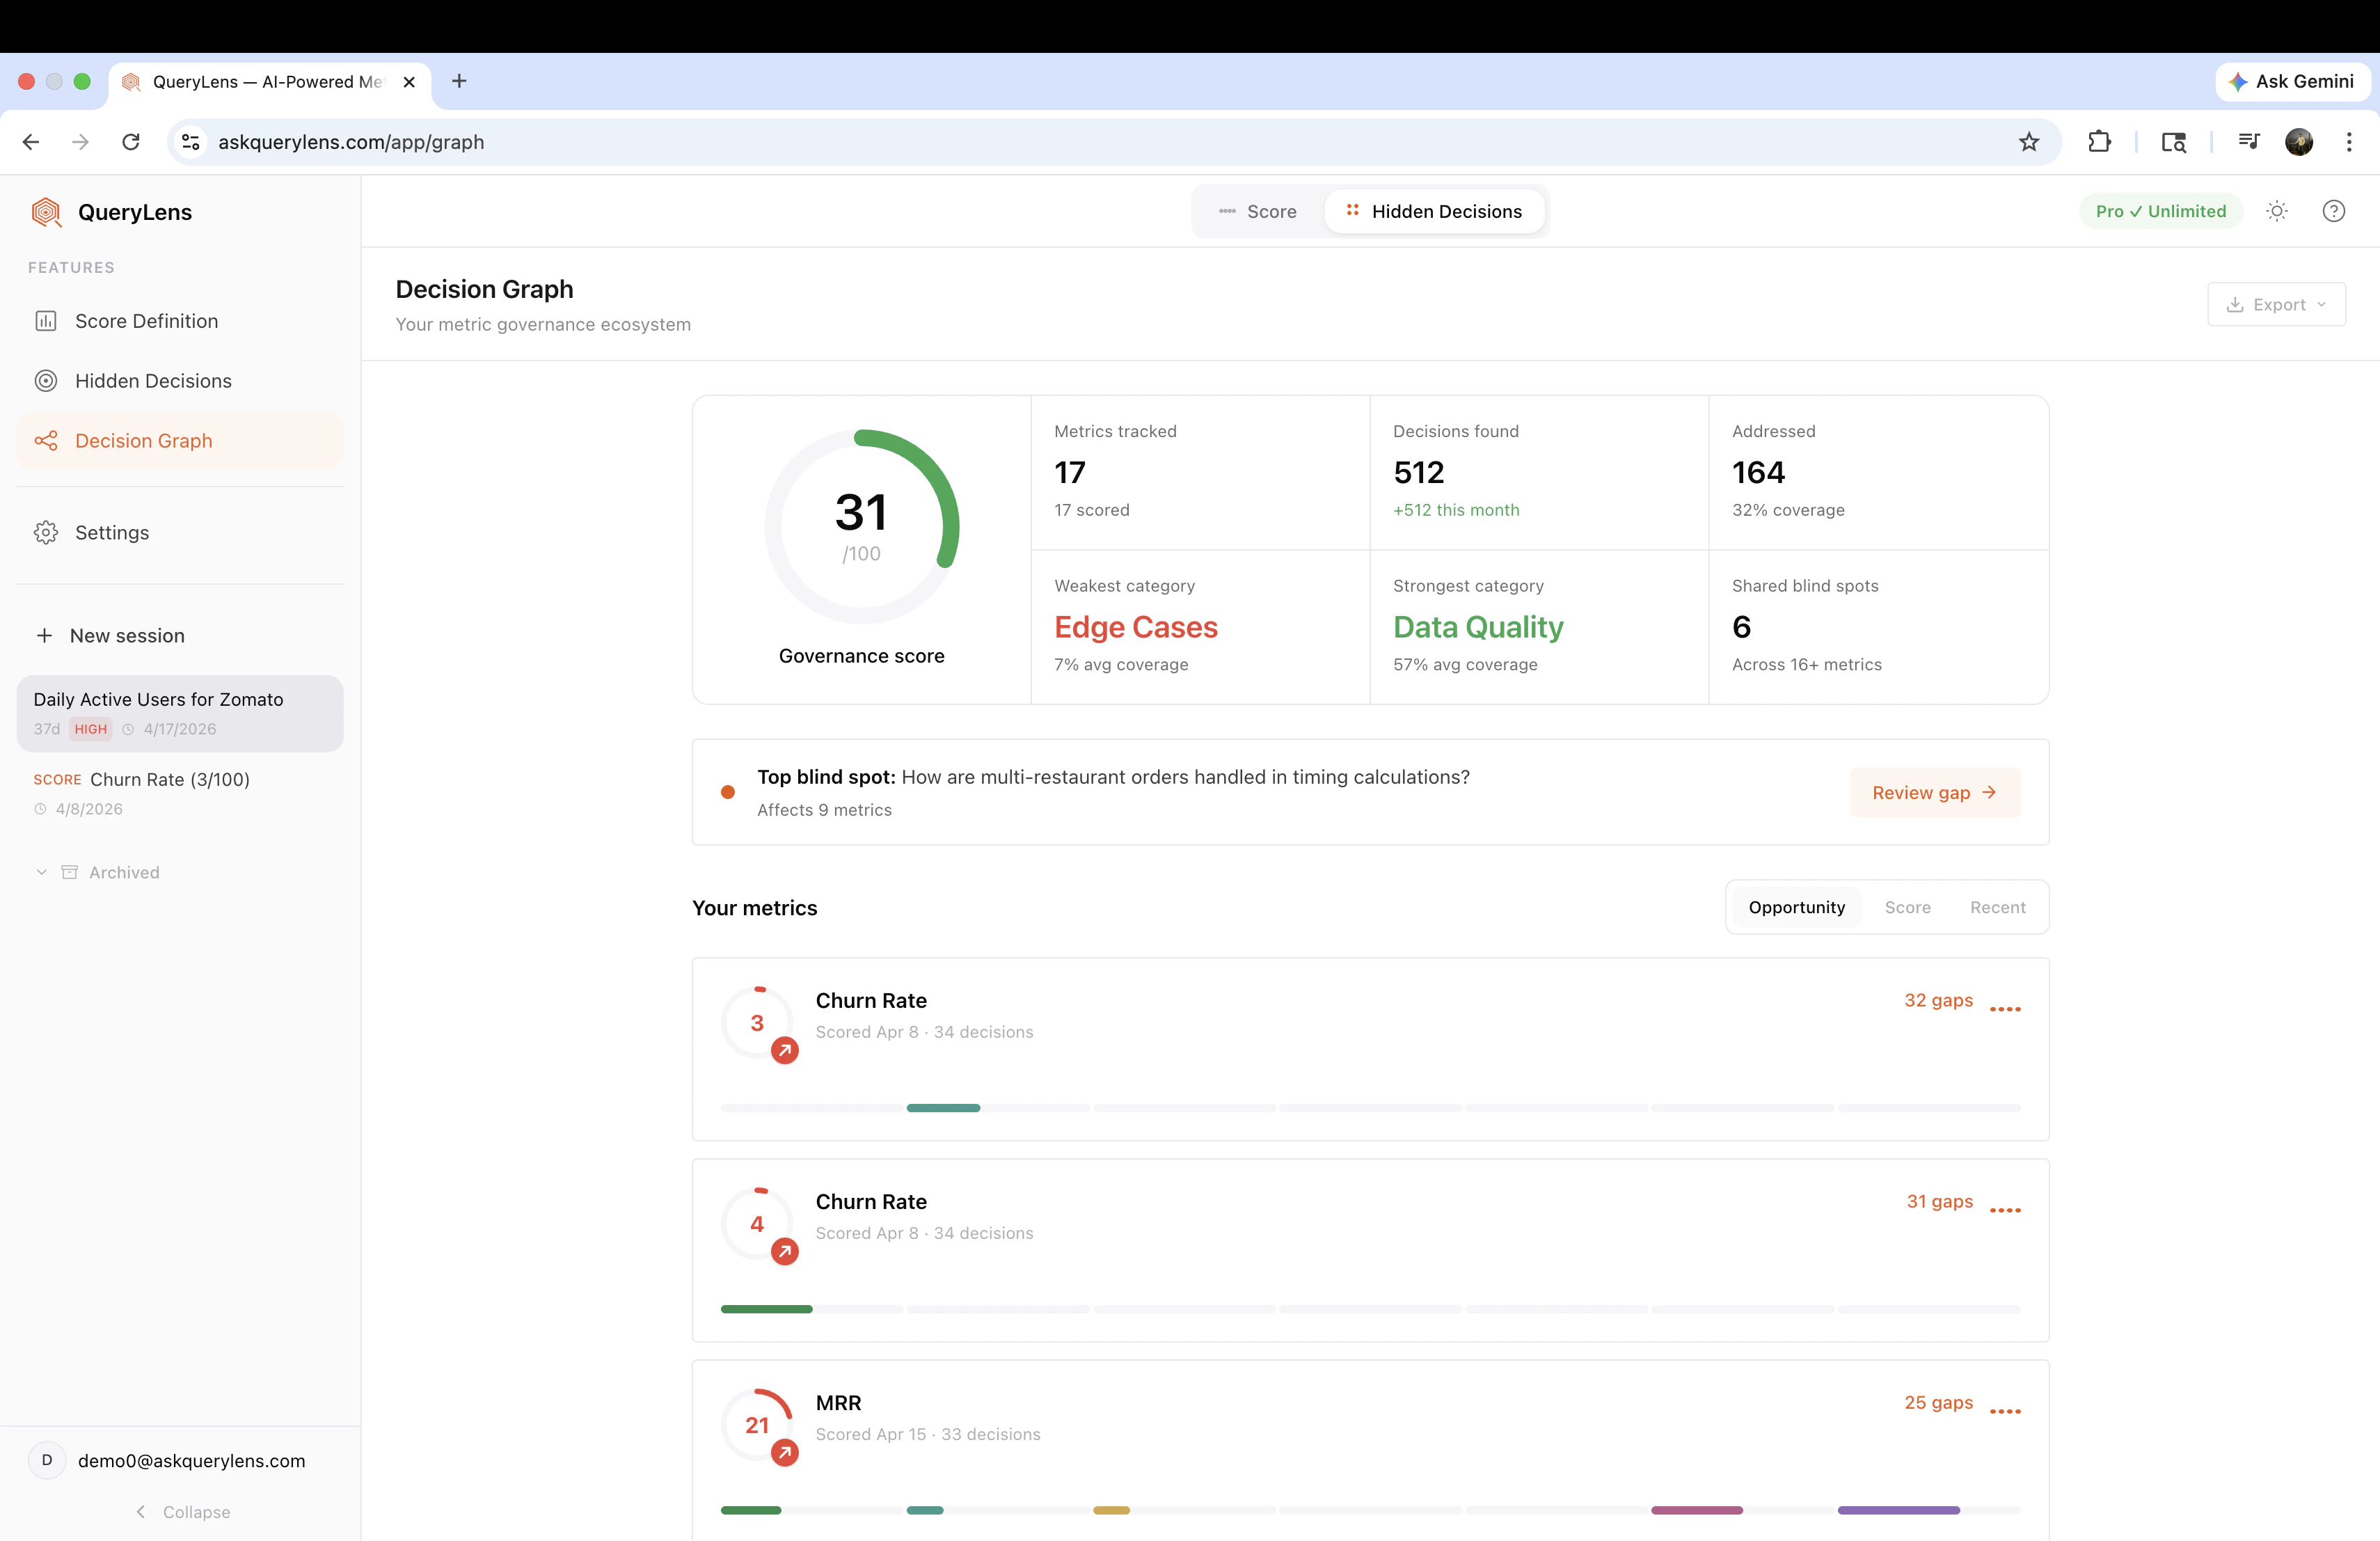Click the browser extensions puzzle icon
This screenshot has width=2380, height=1541.
tap(2099, 142)
